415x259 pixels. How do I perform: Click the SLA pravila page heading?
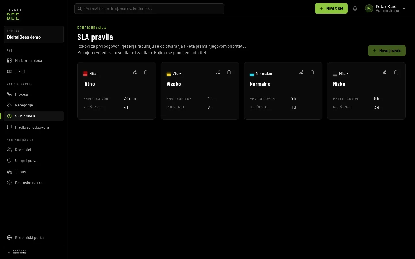click(x=95, y=37)
